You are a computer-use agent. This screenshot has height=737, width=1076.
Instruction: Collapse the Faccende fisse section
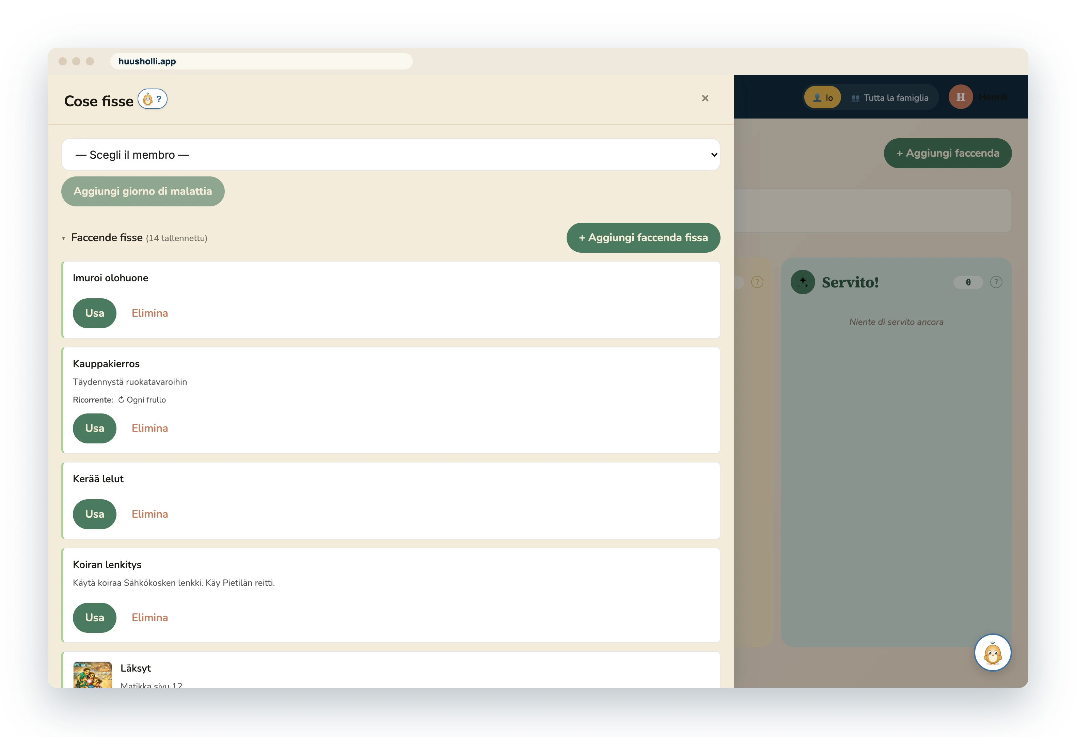pyautogui.click(x=63, y=238)
